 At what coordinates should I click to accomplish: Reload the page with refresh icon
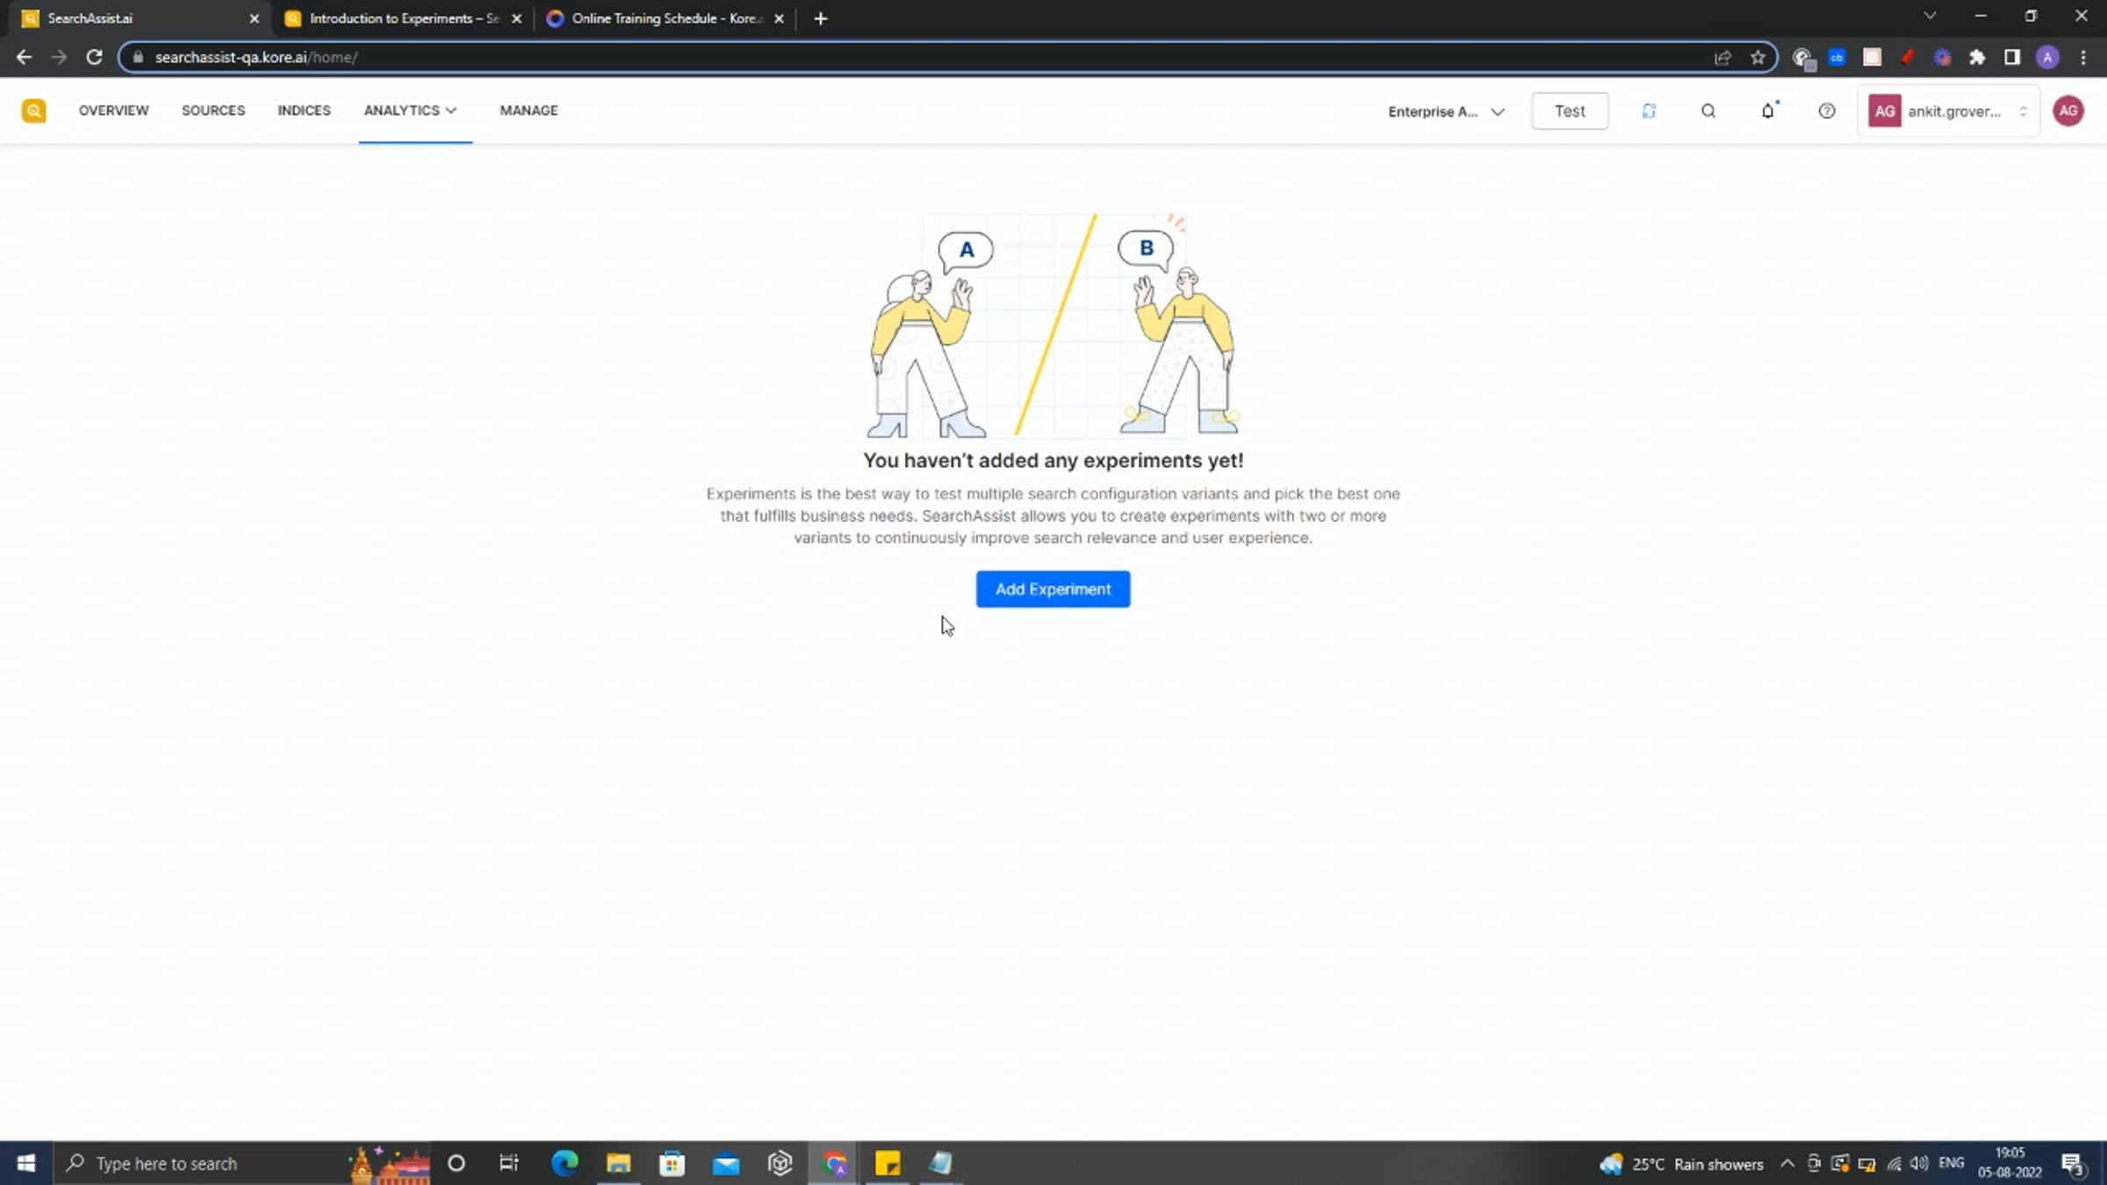pos(94,57)
